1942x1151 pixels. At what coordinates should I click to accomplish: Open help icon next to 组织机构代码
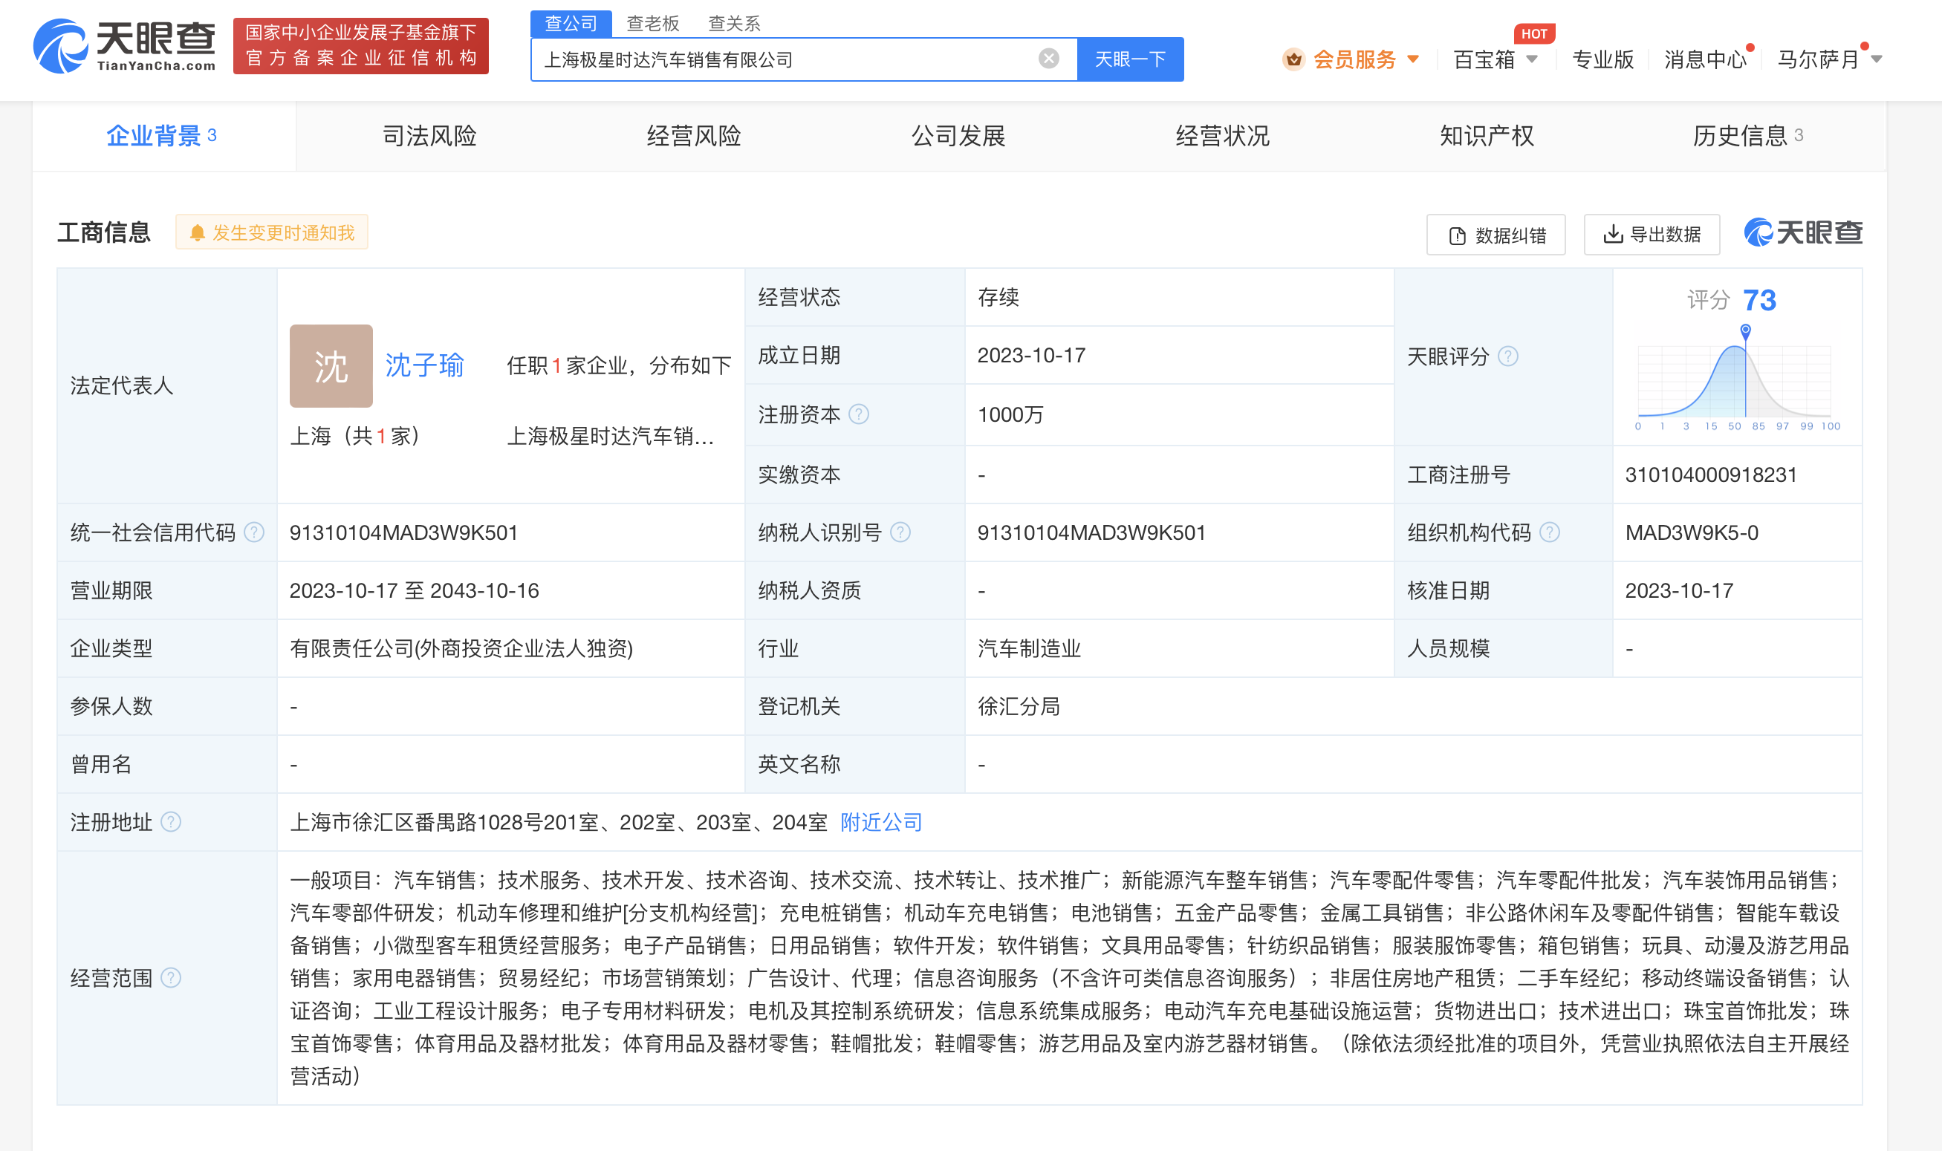pos(1550,533)
